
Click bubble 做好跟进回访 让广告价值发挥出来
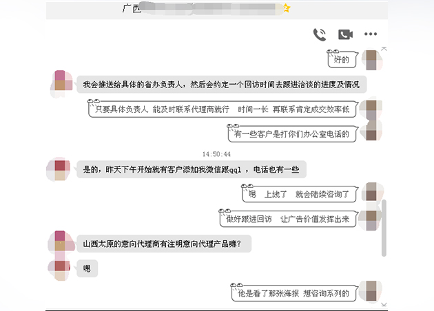[x=289, y=219]
